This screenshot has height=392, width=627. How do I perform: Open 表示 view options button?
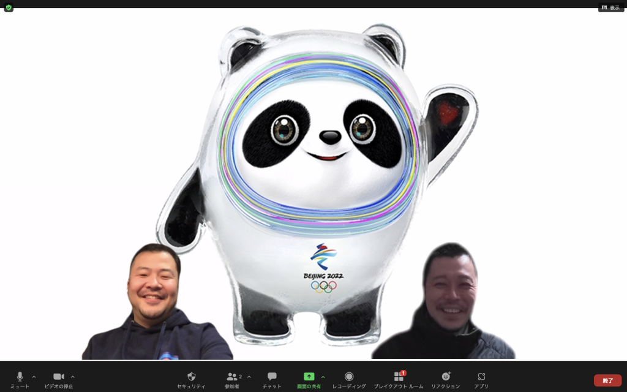tap(611, 7)
